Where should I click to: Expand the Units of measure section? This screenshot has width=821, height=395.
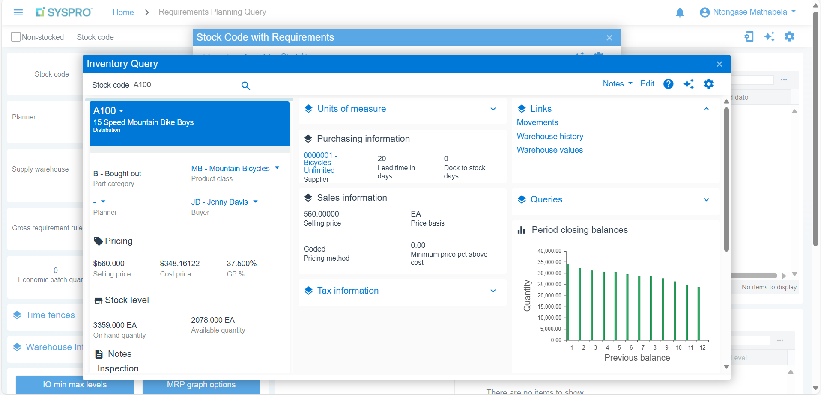[493, 109]
